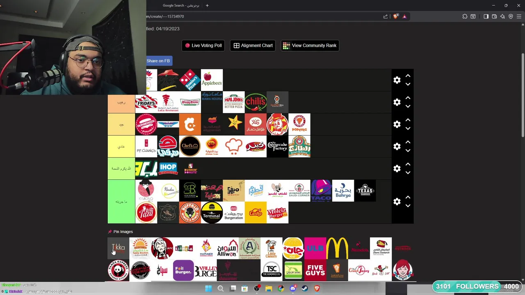Select the Foil Burger logo
This screenshot has width=525, height=295.
183,270
